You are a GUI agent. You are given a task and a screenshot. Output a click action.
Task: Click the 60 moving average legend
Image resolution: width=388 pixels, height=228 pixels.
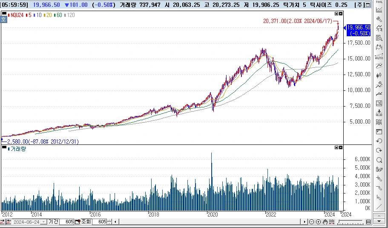(x=57, y=15)
